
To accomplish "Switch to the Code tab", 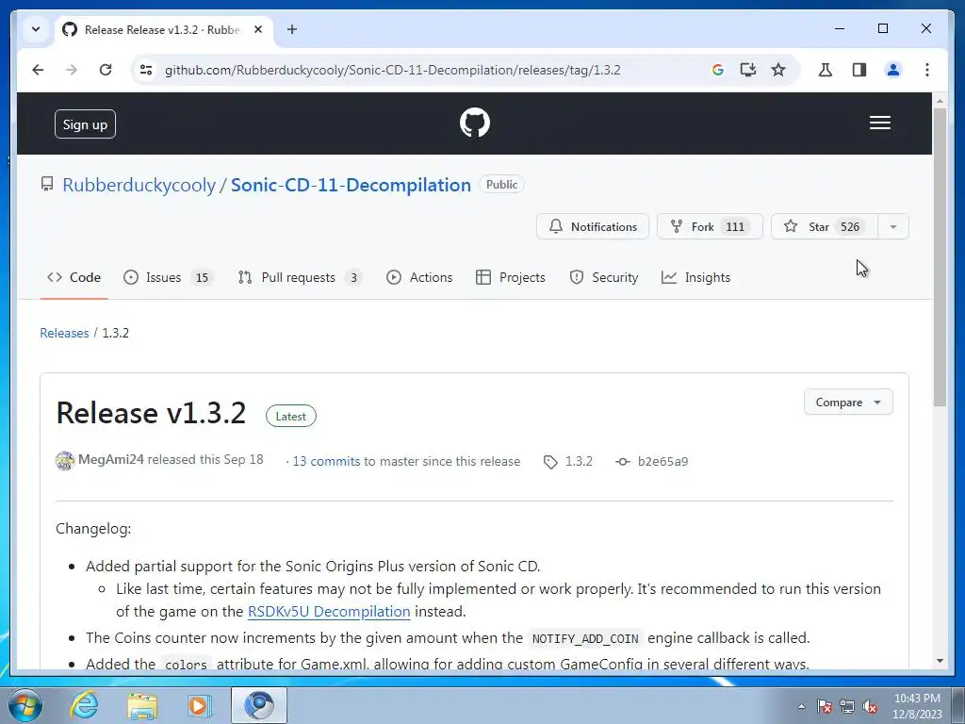I will (x=74, y=278).
